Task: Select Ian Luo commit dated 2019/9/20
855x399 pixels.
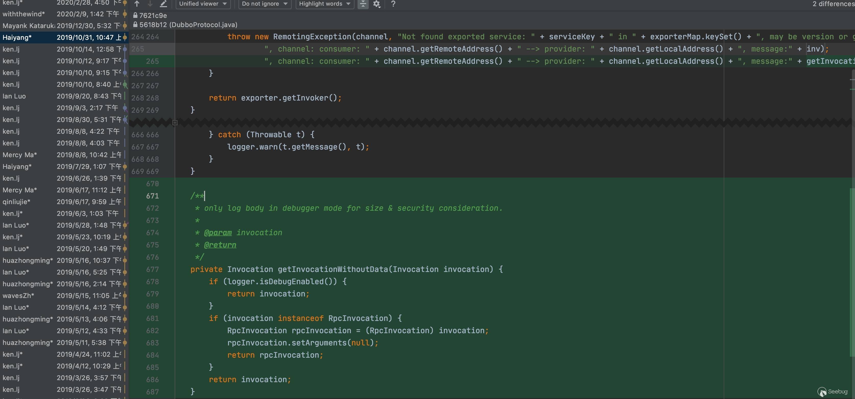Action: coord(64,96)
